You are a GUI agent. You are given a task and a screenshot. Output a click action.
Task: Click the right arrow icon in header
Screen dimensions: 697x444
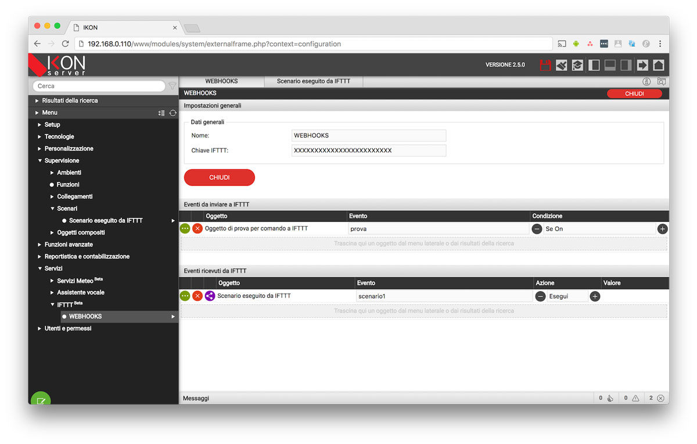[x=642, y=65]
